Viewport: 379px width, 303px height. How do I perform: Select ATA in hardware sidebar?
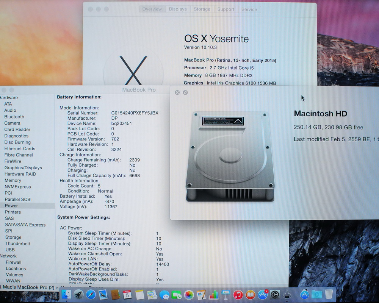point(8,104)
